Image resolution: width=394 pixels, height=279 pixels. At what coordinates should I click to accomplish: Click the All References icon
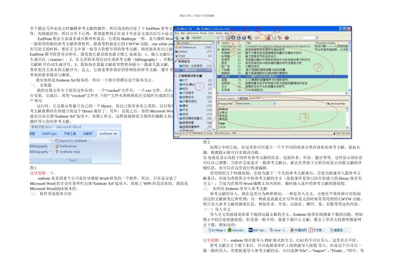[x=177, y=47]
